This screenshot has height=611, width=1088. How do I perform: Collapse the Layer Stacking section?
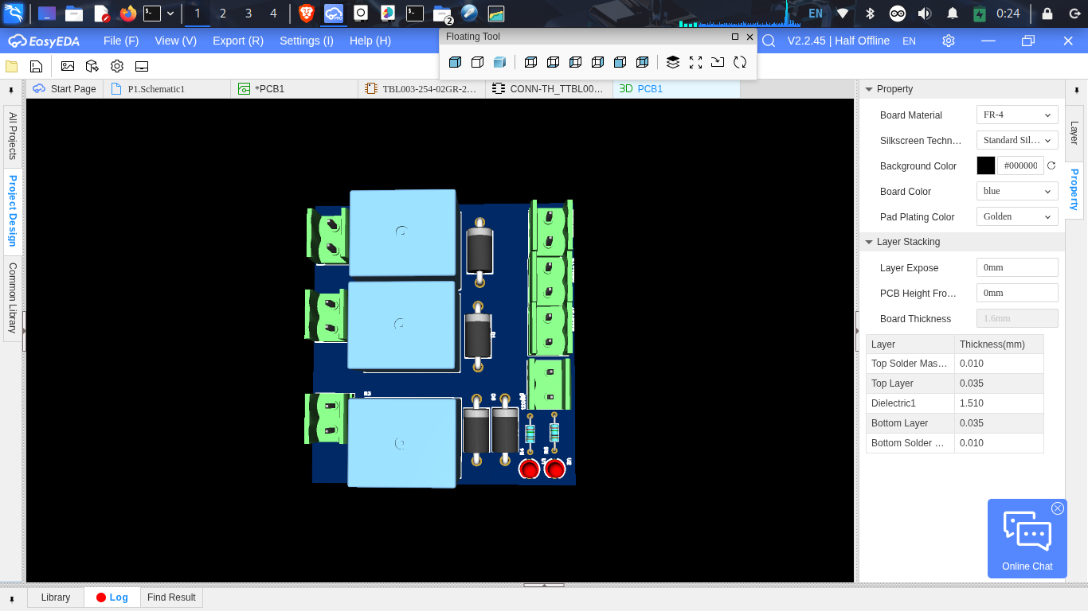coord(962,242)
